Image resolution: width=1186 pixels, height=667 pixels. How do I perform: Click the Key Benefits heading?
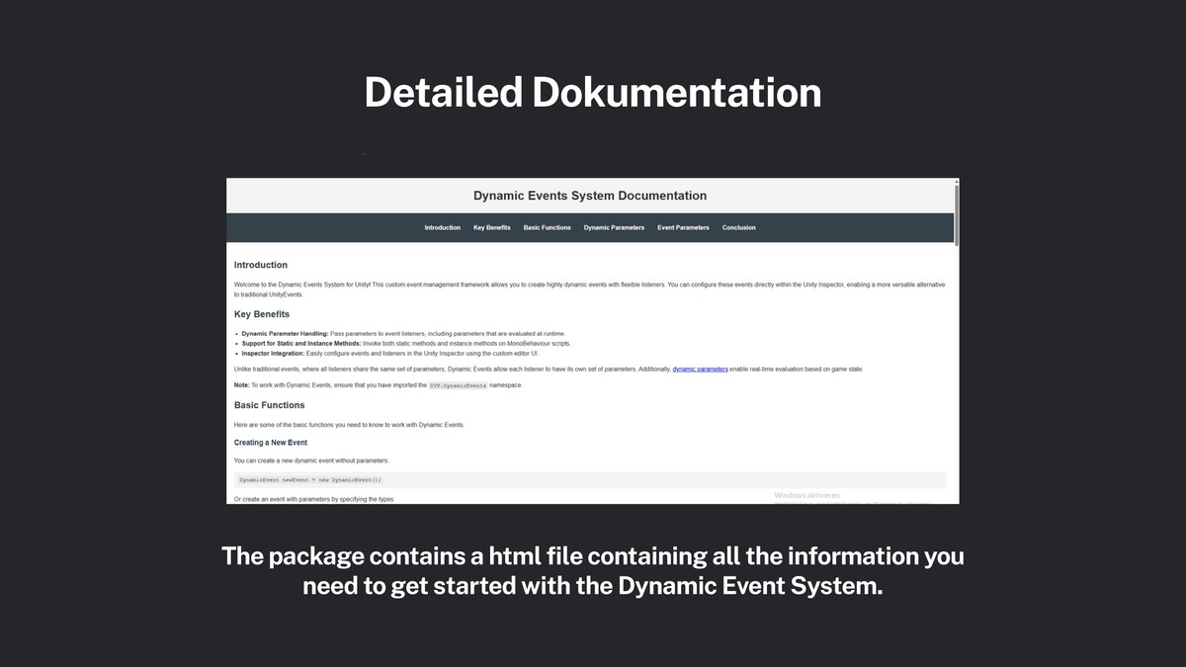pos(260,313)
